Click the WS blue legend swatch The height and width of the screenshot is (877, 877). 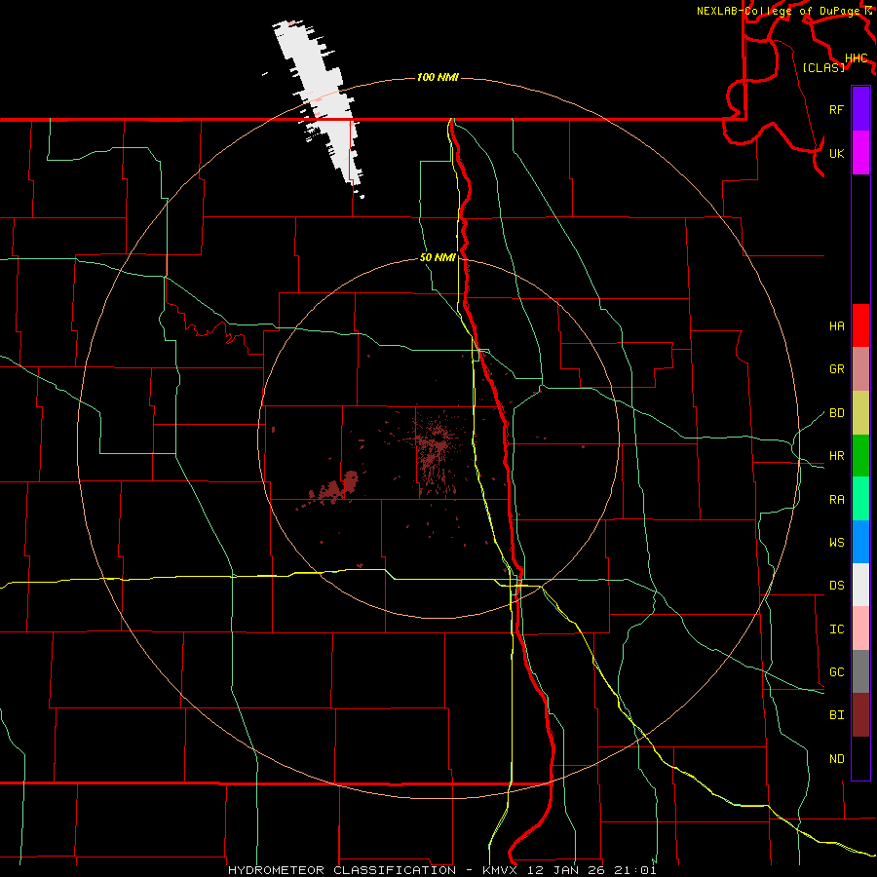pos(860,542)
